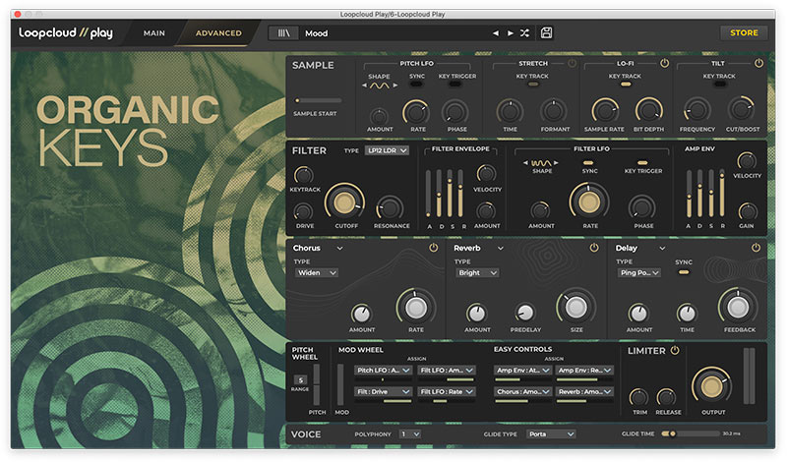787x462 pixels.
Task: Toggle Tilt power button
Action: [x=758, y=63]
